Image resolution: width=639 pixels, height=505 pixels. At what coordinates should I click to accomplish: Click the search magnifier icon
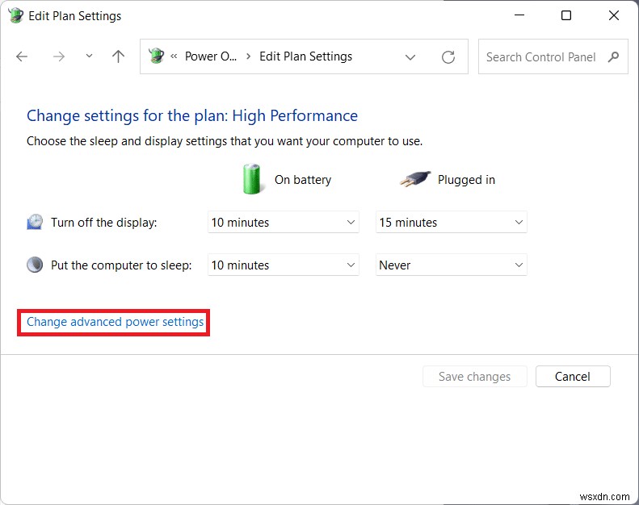[x=614, y=56]
